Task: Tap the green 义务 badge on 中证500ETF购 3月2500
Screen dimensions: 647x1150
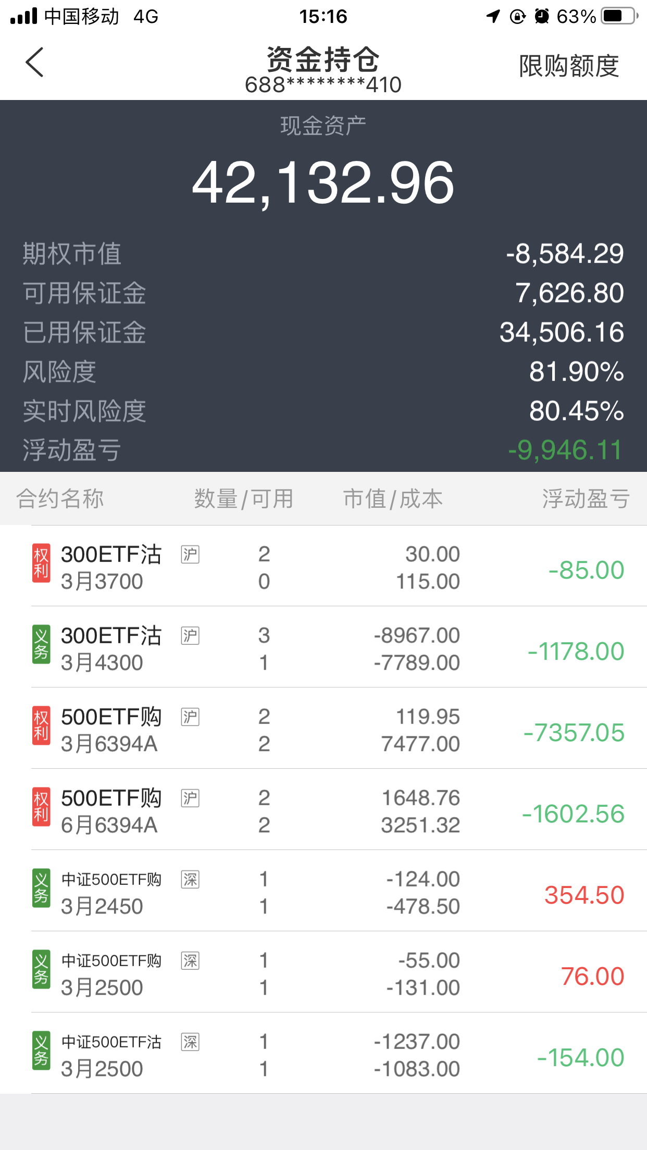Action: [x=41, y=970]
